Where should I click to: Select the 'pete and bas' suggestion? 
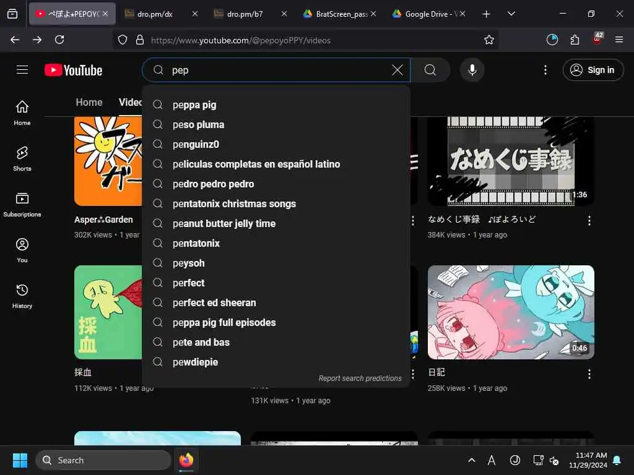276,343
